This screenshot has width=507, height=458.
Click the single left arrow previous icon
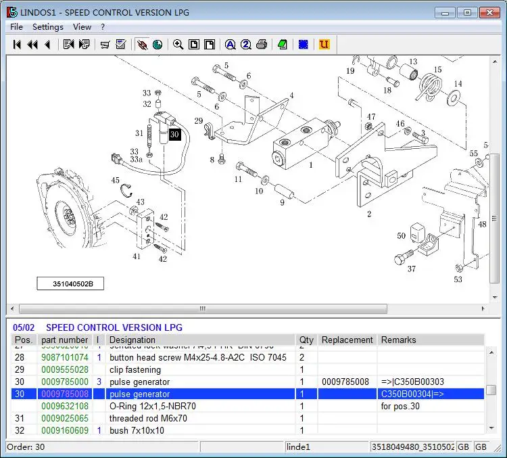tap(47, 45)
